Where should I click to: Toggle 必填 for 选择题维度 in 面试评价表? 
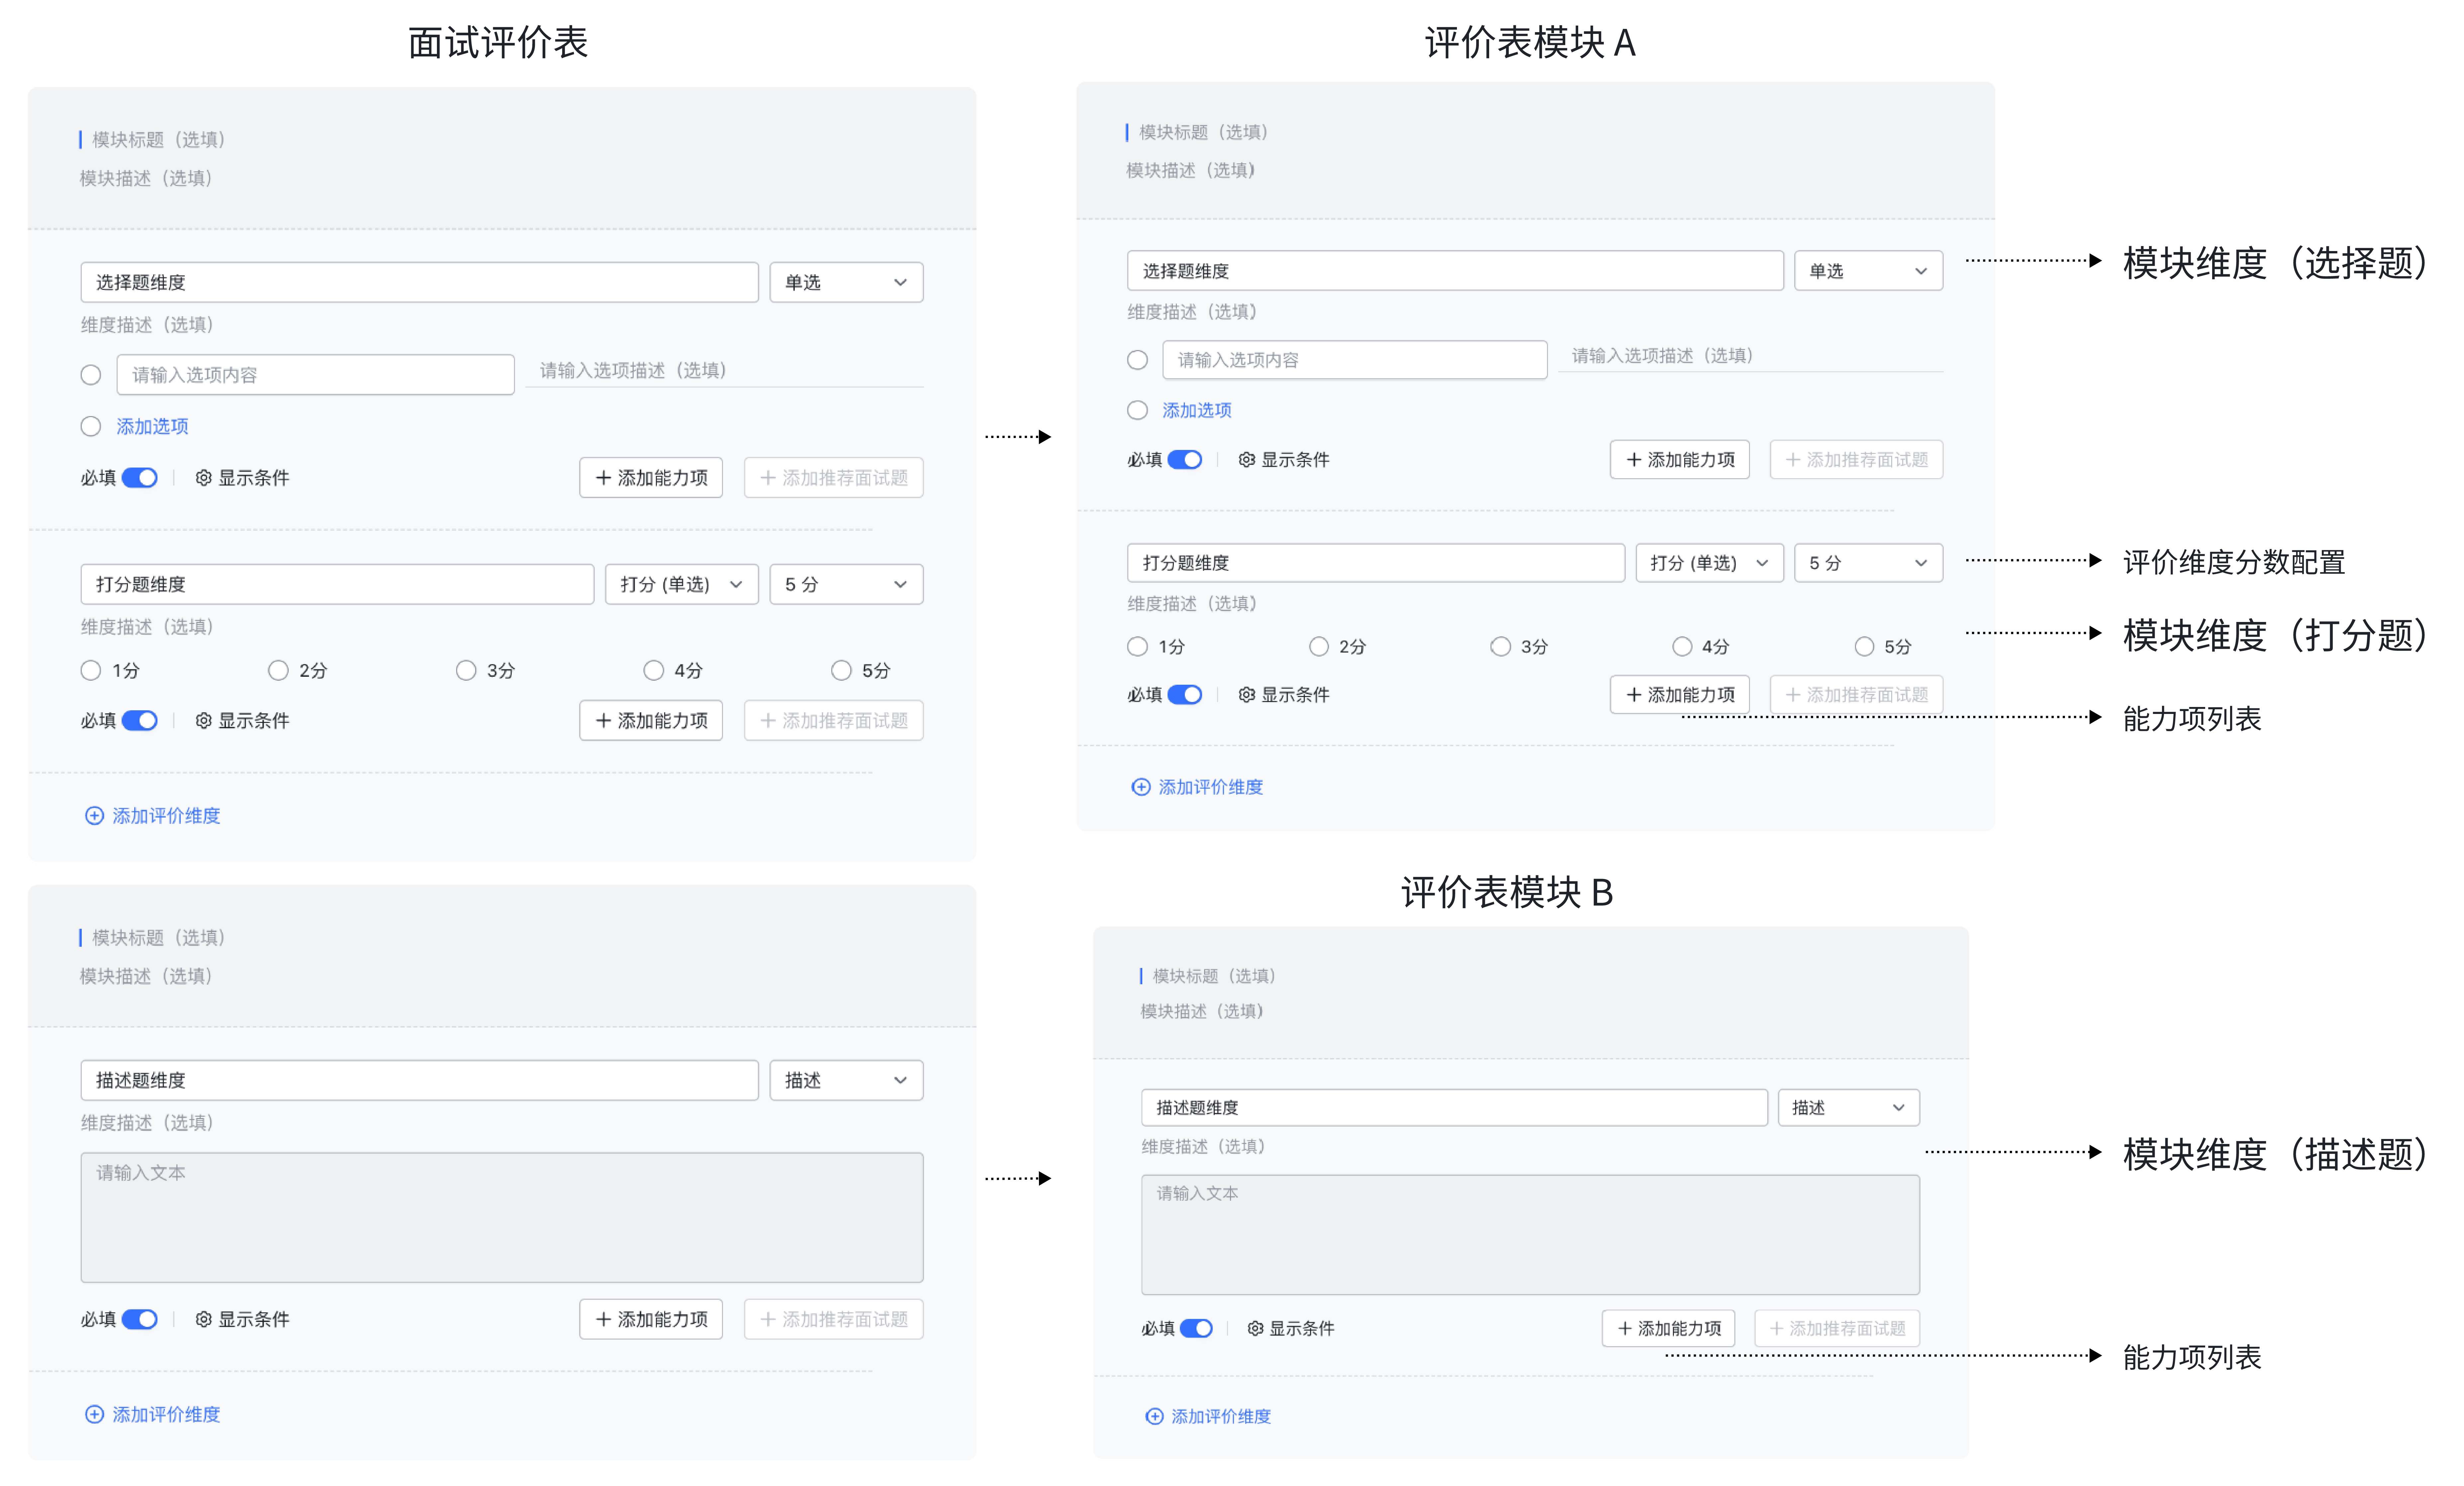tap(140, 478)
